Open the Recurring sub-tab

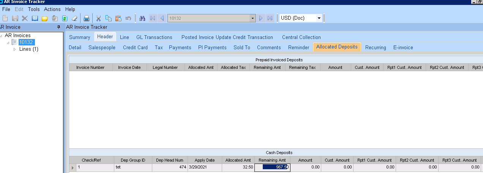(376, 47)
